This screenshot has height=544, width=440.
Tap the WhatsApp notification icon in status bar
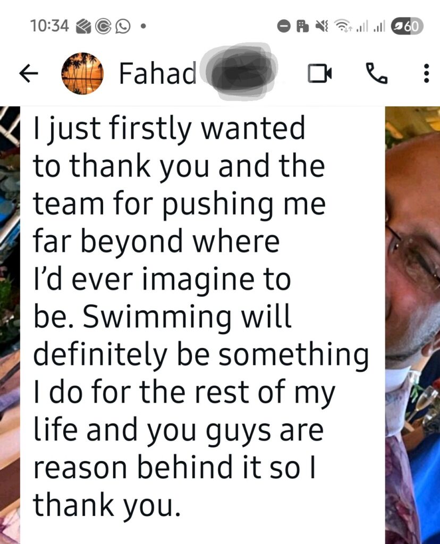[x=123, y=26]
